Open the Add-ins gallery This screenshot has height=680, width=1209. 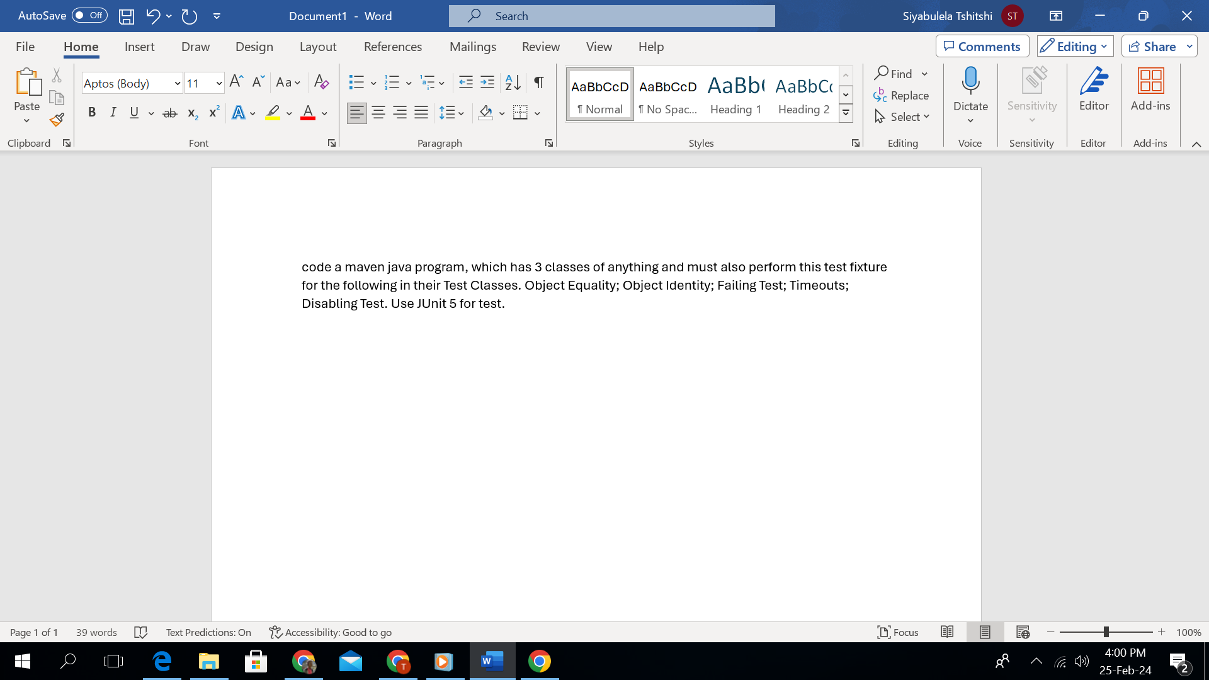1150,90
